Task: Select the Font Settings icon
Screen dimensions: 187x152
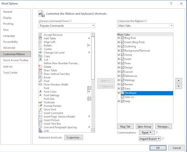Action: (x=40, y=95)
